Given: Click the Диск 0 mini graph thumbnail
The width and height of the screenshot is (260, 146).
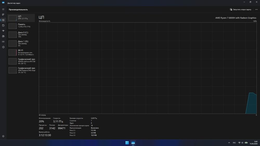Looking at the screenshot, I should (x=12, y=34).
